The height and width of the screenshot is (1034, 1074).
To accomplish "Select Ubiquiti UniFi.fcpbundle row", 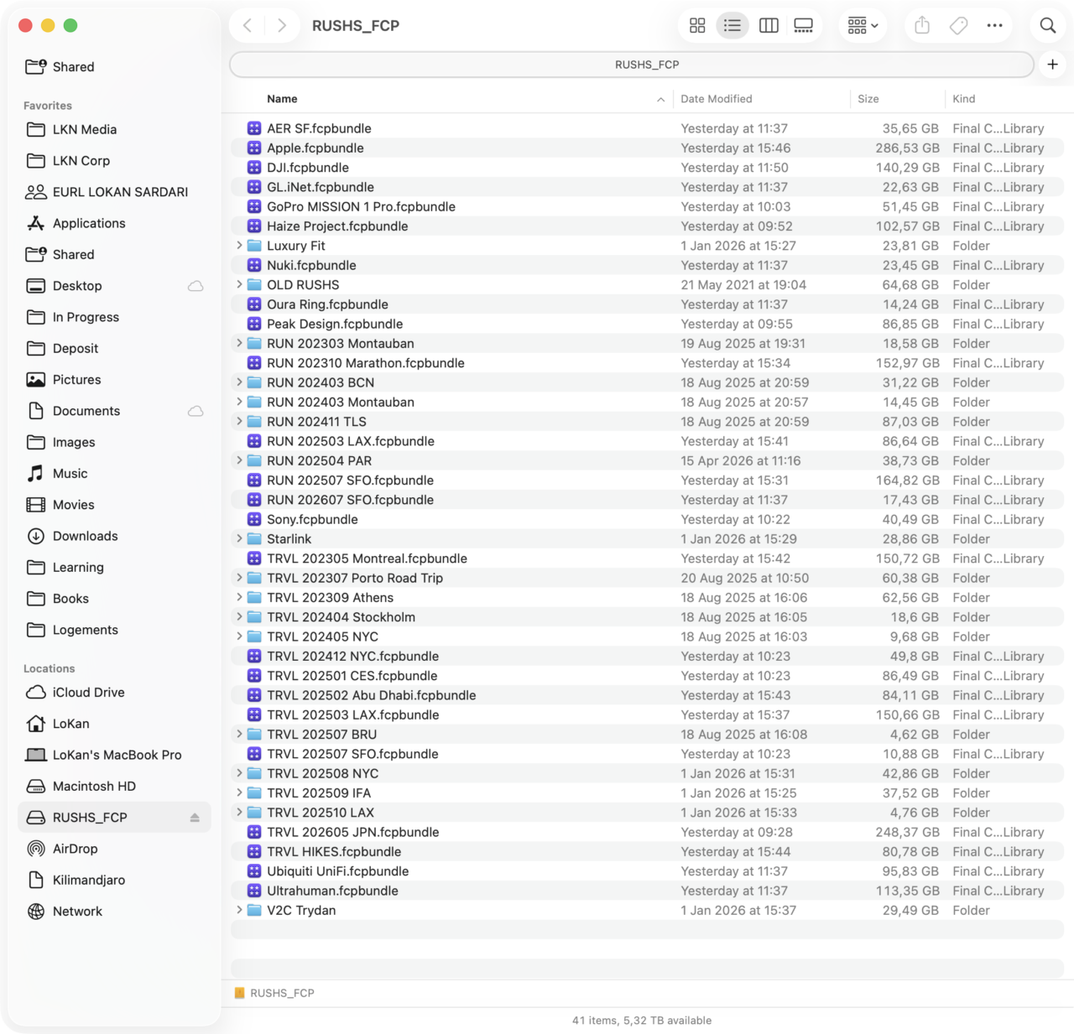I will pos(647,871).
